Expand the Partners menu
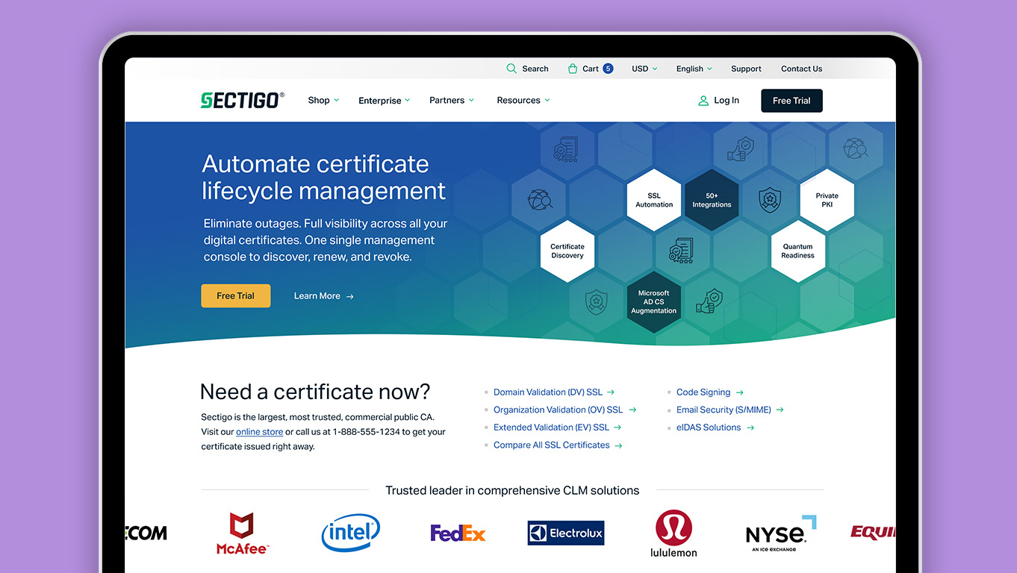The height and width of the screenshot is (573, 1017). [x=452, y=101]
